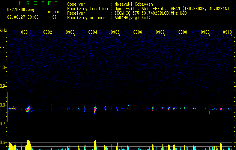Click the observer name Masayuki Kobayashi
The height and width of the screenshot is (150, 236).
tap(135, 4)
